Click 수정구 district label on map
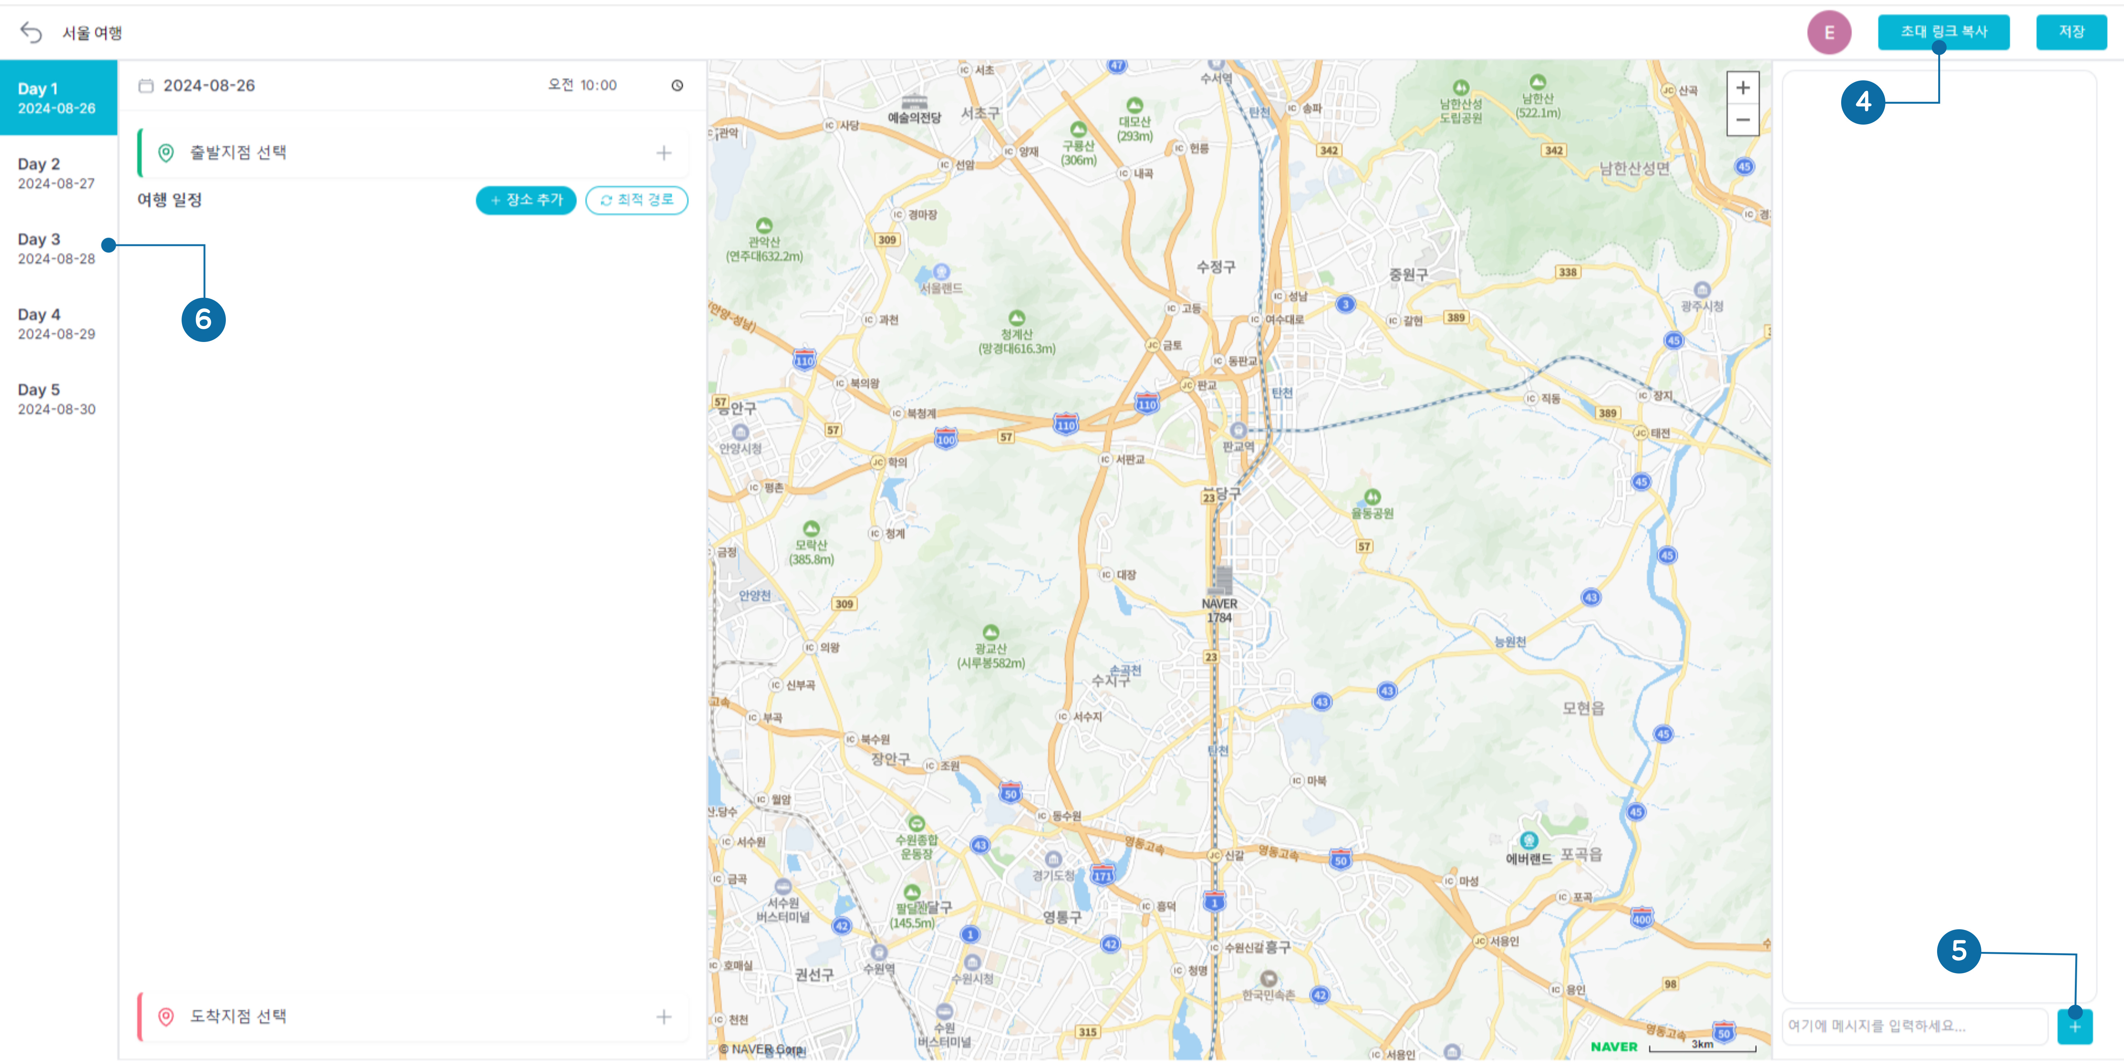Viewport: 2124px width, 1062px height. click(x=1216, y=267)
